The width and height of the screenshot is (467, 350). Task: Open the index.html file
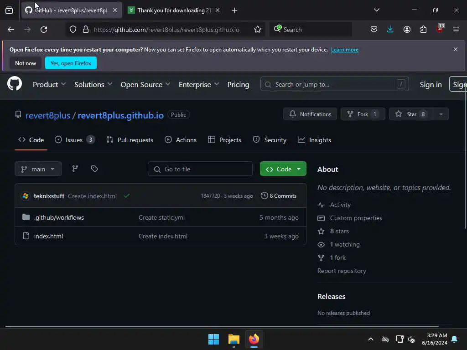(x=48, y=236)
